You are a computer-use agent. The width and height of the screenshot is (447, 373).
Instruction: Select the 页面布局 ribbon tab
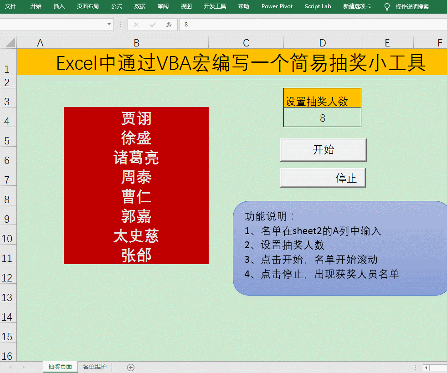88,6
